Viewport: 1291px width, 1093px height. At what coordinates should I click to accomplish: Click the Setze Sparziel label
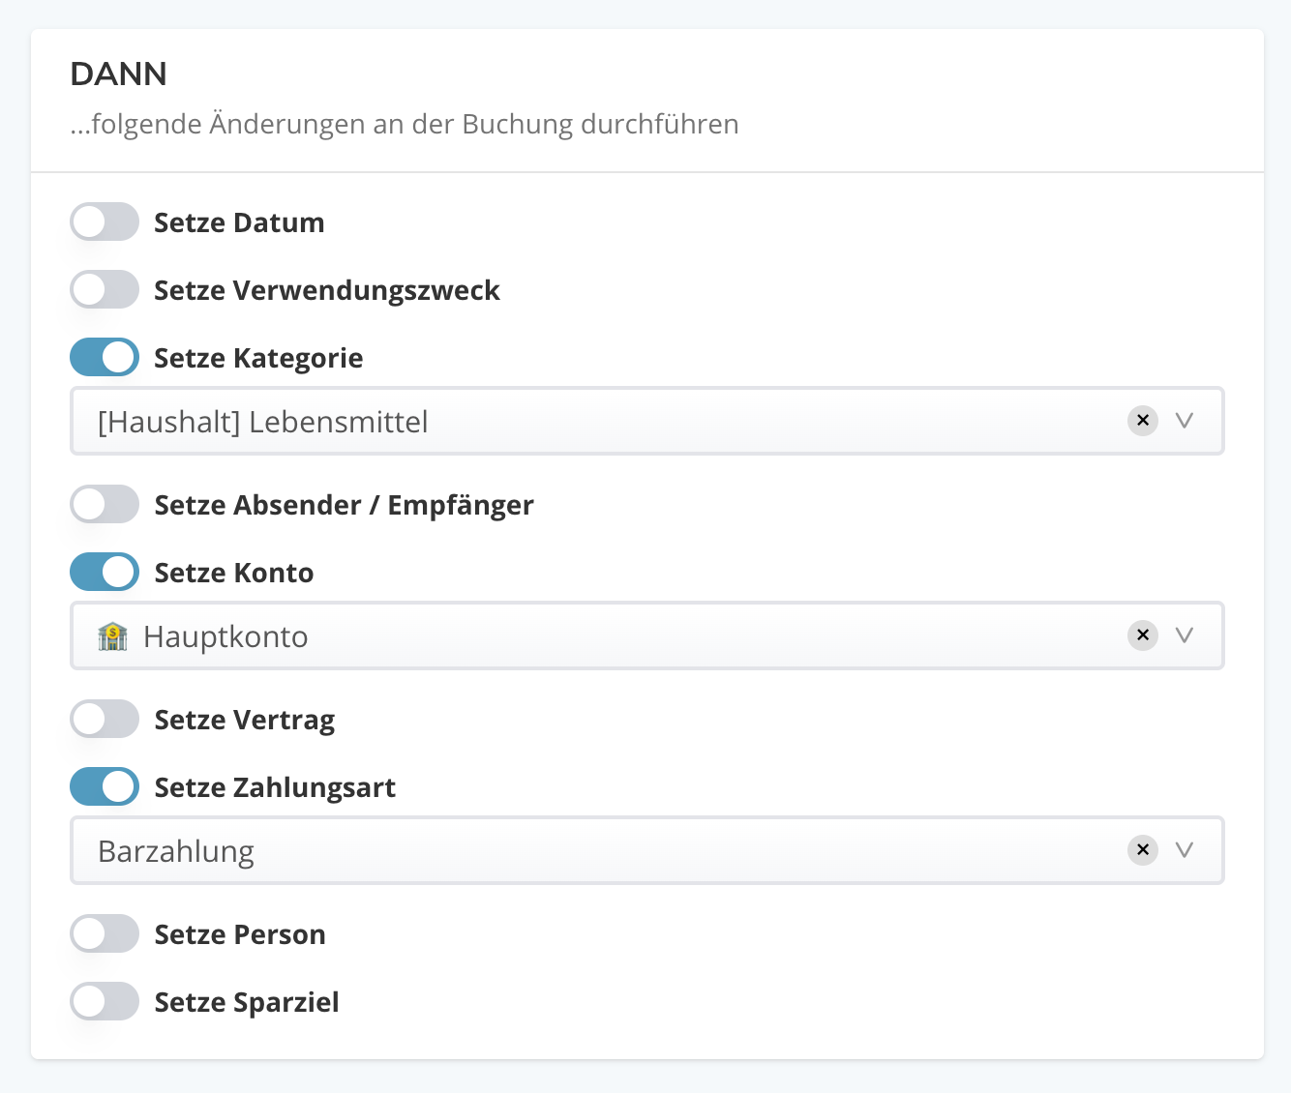click(x=247, y=1002)
